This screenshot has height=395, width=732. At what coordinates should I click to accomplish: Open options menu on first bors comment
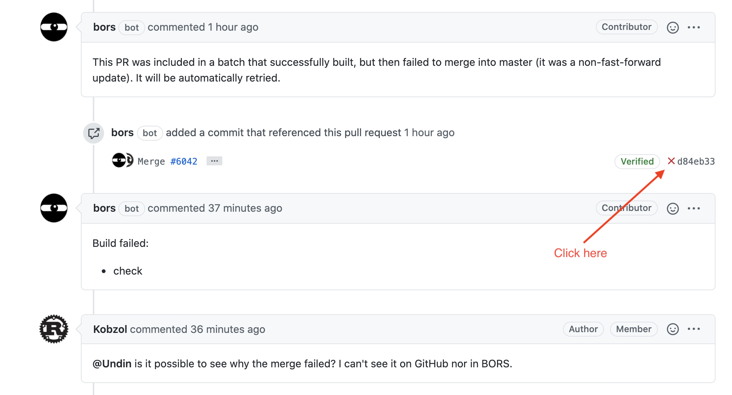coord(694,27)
